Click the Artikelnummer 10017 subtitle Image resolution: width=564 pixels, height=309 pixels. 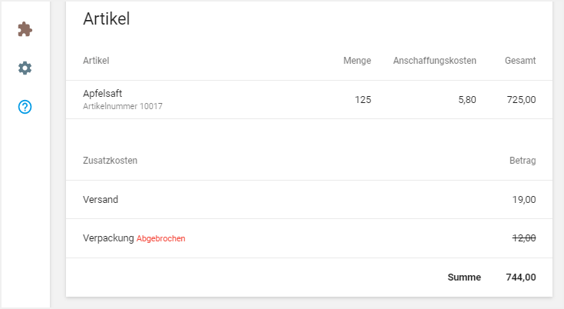tap(123, 106)
